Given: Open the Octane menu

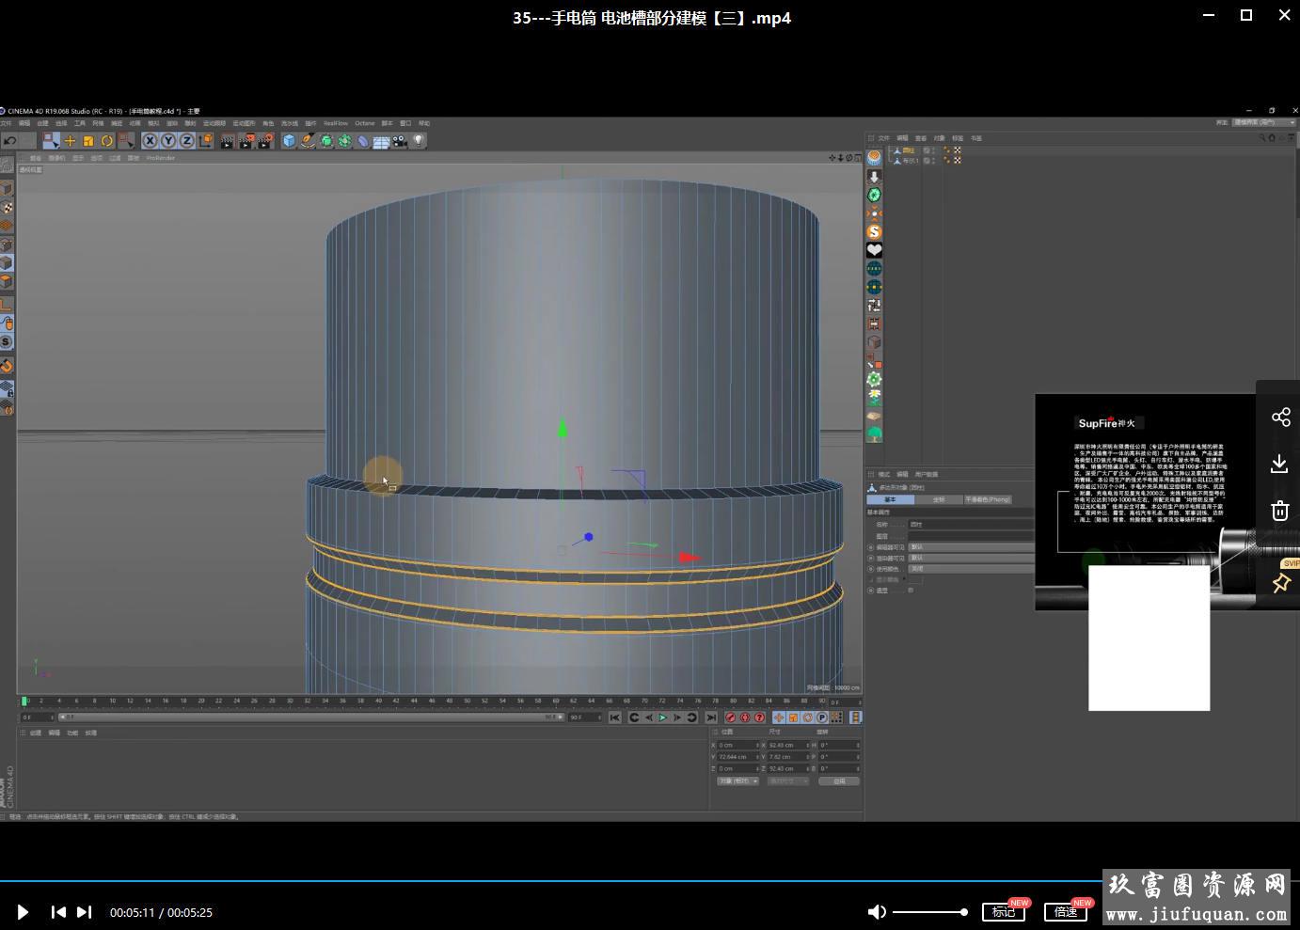Looking at the screenshot, I should pos(365,123).
